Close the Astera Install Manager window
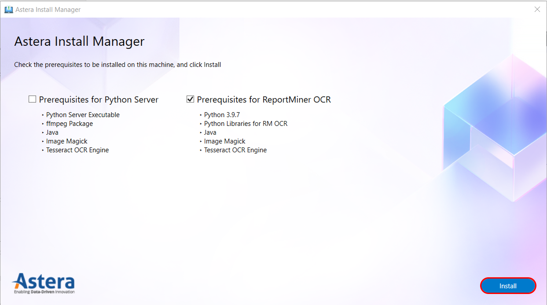The height and width of the screenshot is (305, 547). pos(537,9)
